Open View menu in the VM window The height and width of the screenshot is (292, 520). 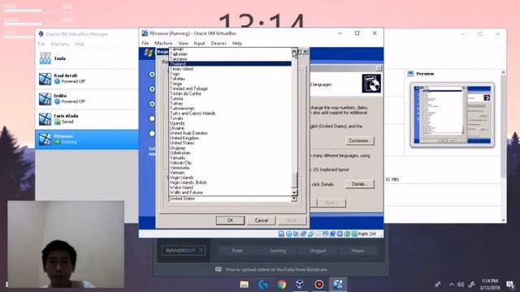183,43
